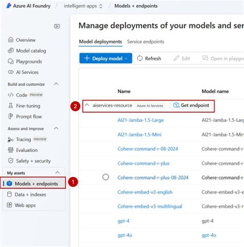
Task: Select the Model deployments tab
Action: 100,42
